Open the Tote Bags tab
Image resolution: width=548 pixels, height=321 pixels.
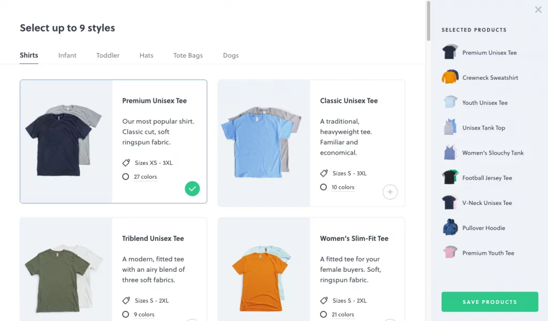[188, 56]
